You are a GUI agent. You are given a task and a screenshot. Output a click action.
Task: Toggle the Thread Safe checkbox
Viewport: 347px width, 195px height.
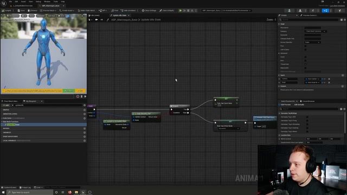pos(305,64)
